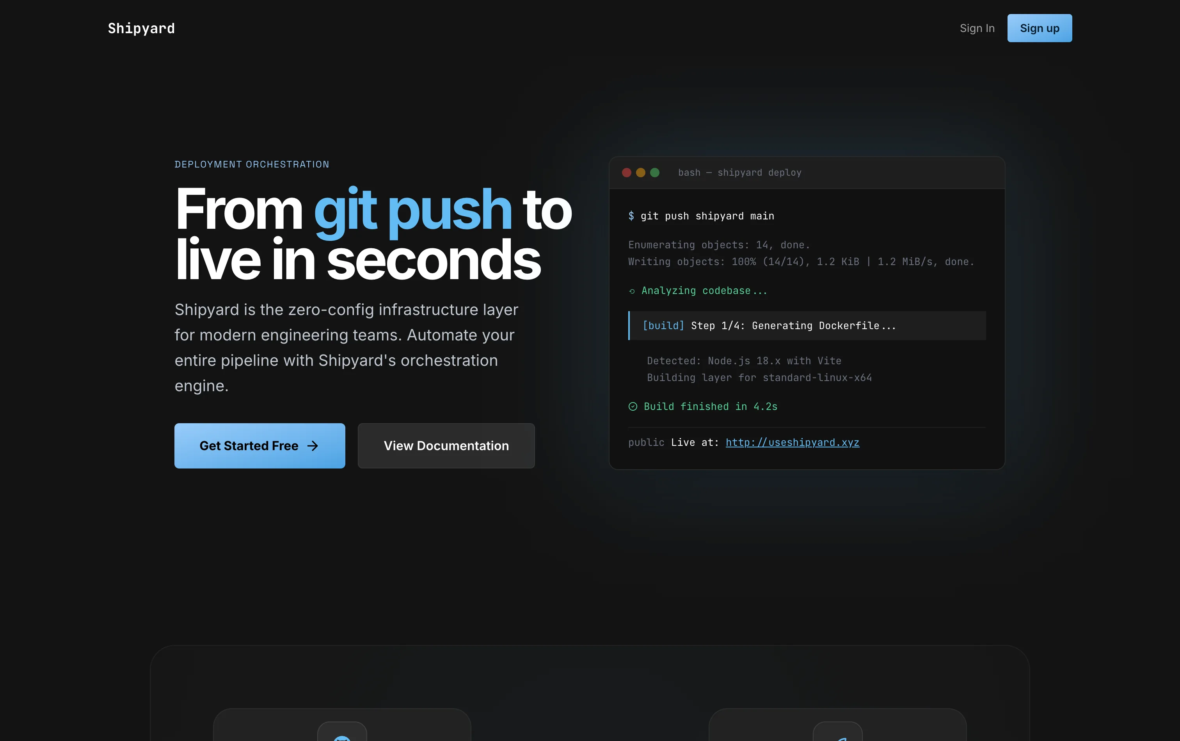
Task: Click 'Building layer for standard-linux-x64' line
Action: (x=759, y=378)
